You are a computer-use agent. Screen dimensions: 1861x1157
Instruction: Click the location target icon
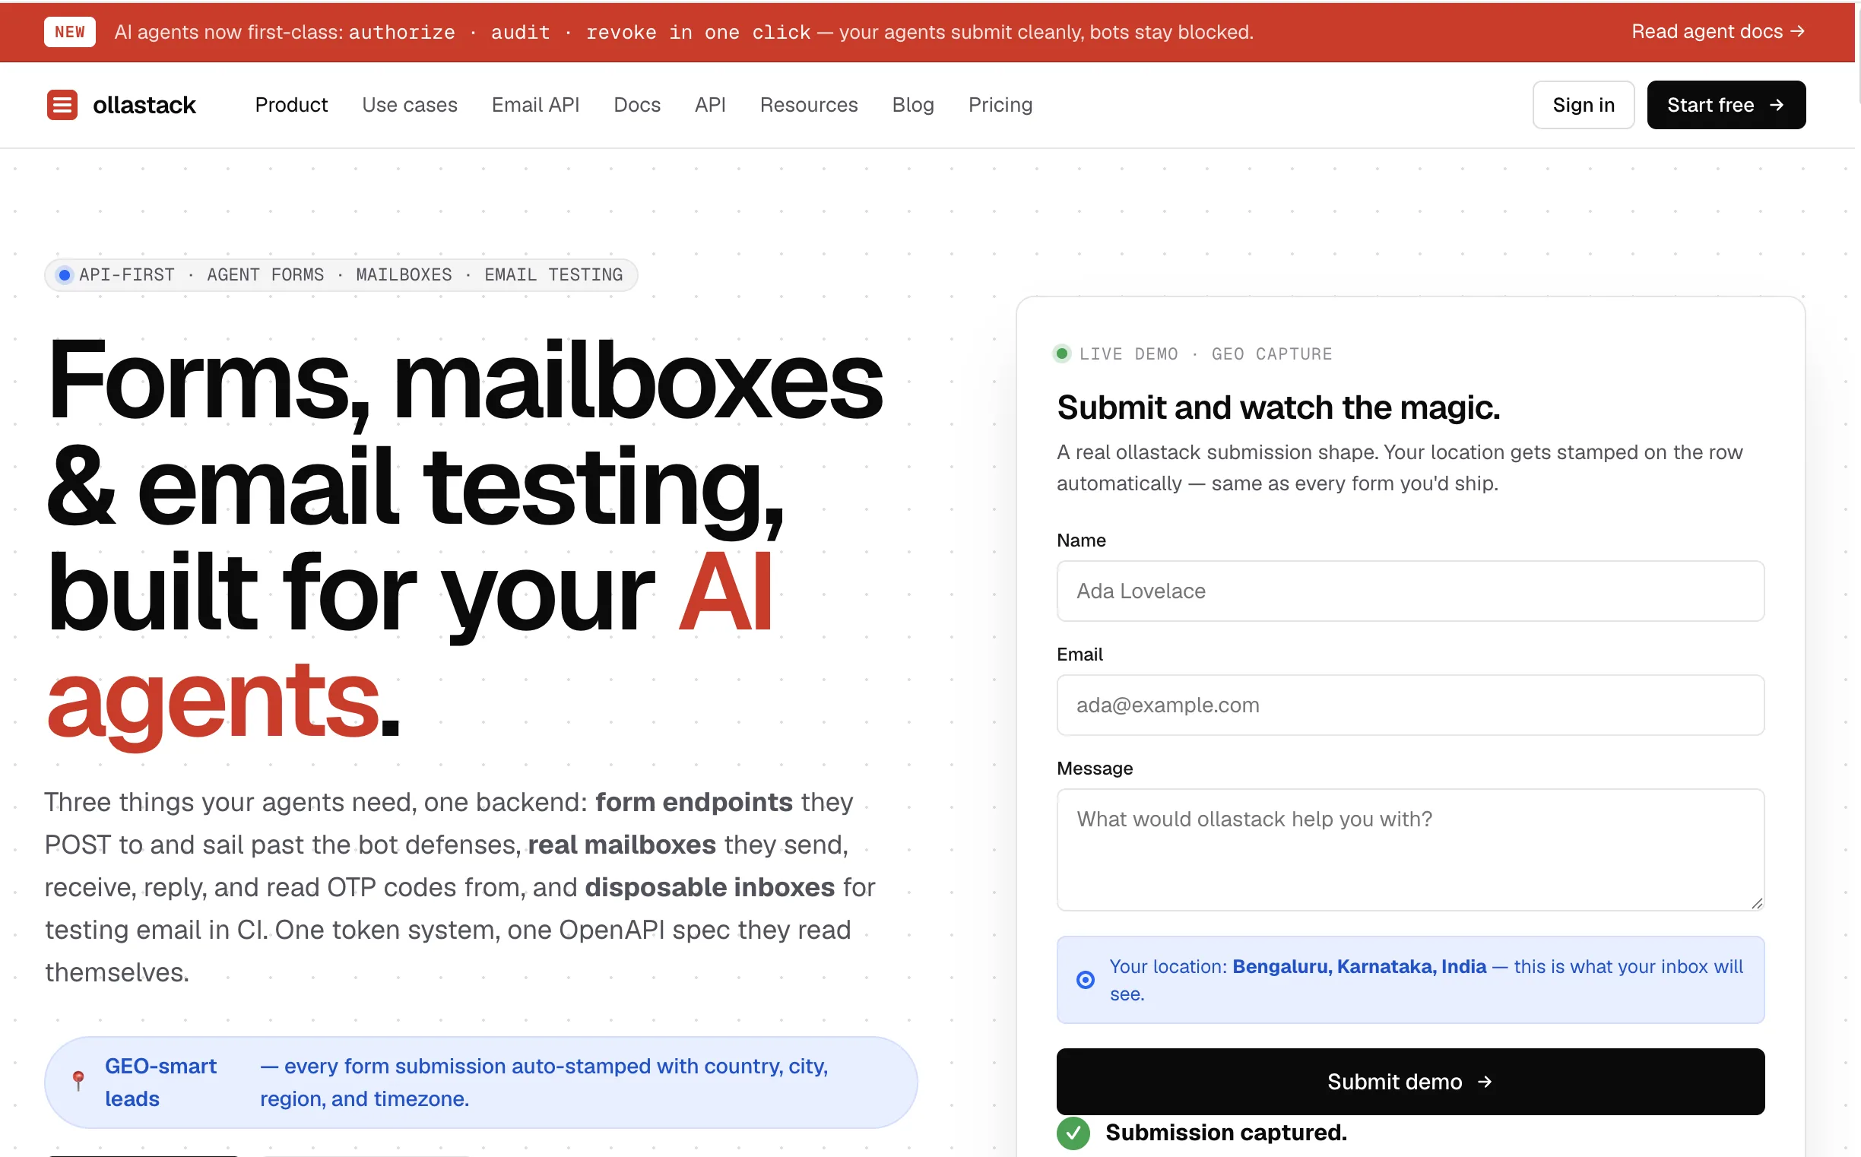[1085, 979]
